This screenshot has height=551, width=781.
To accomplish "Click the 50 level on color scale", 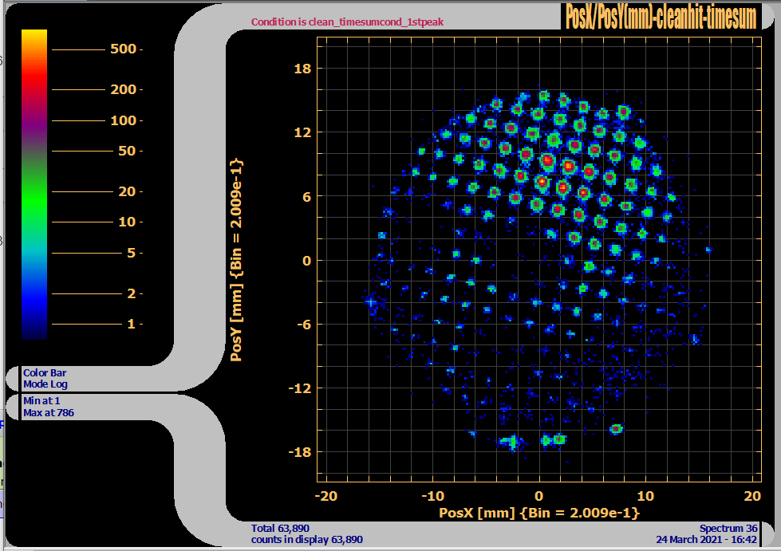I will coord(126,151).
